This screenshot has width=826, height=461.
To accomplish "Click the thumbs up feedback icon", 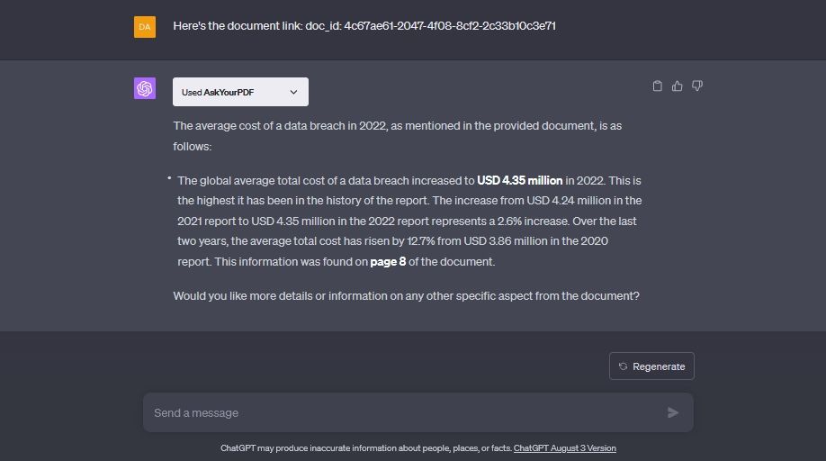I will tap(678, 86).
